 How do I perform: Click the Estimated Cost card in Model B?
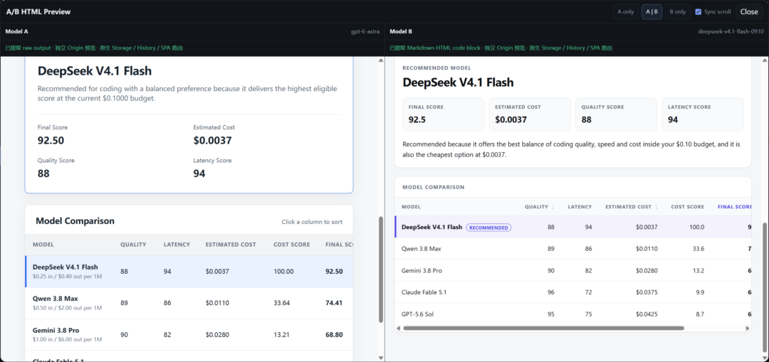click(530, 114)
